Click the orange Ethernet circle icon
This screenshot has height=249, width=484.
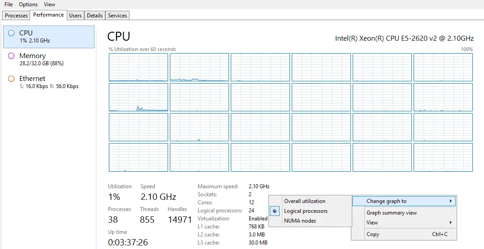point(11,79)
